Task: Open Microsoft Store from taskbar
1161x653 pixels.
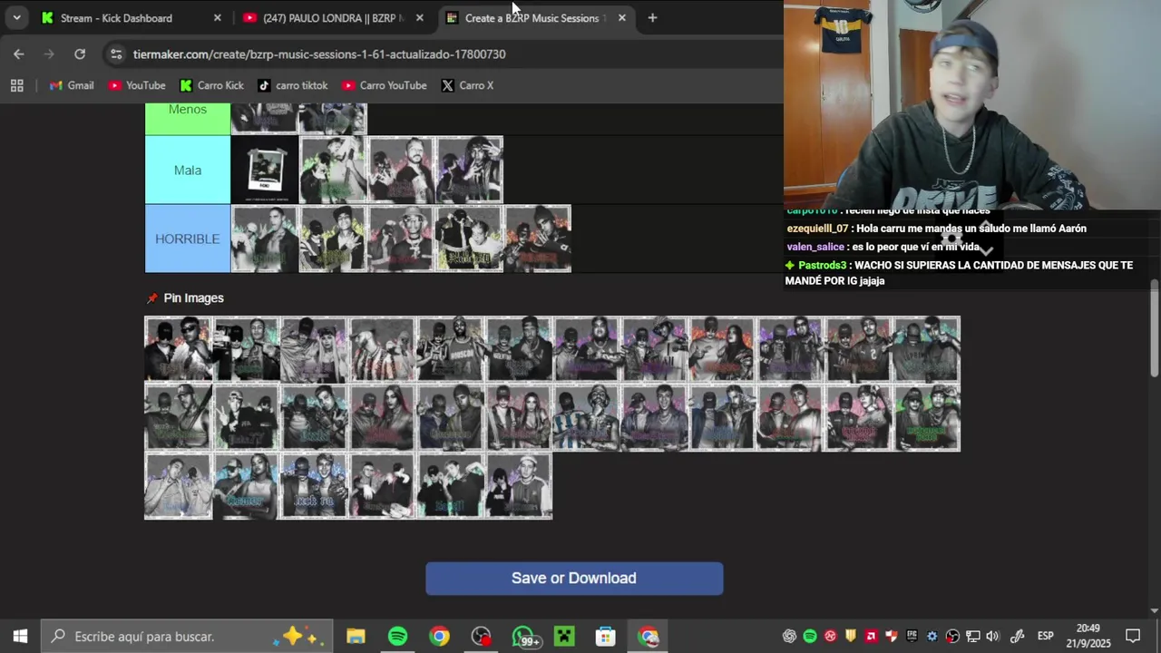Action: coord(606,637)
